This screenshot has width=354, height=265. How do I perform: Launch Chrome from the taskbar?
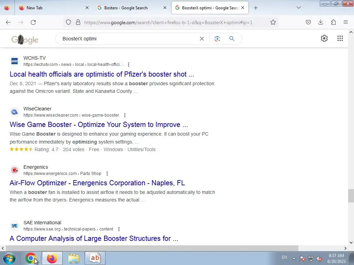point(30,258)
